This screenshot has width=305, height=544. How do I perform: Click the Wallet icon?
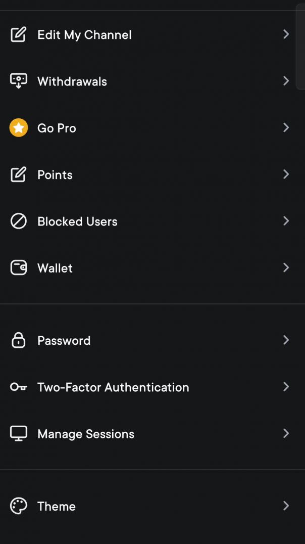[x=19, y=268]
